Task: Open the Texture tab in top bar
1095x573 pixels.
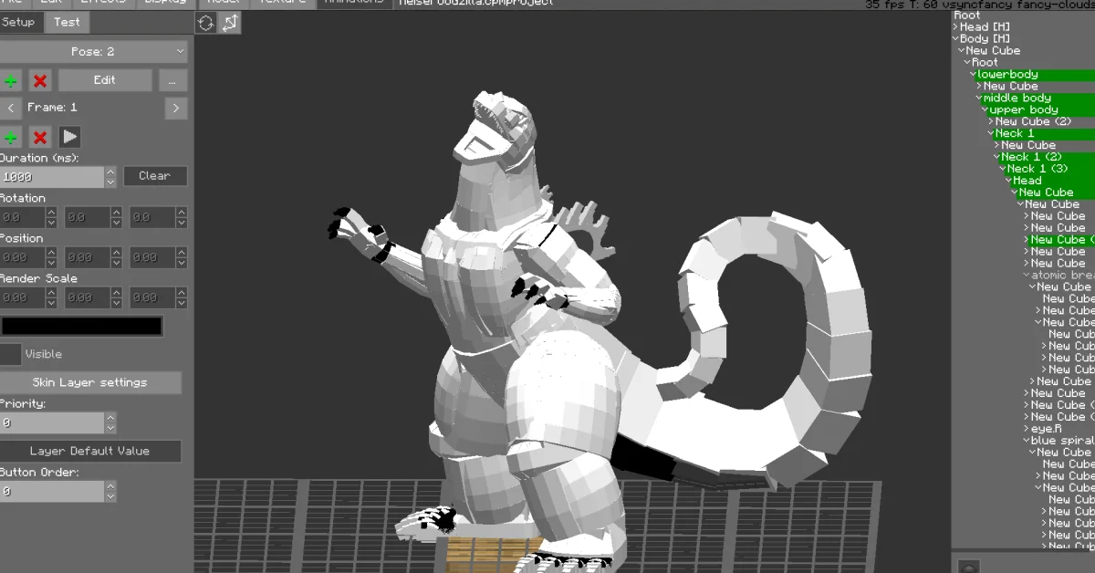Action: [x=281, y=3]
